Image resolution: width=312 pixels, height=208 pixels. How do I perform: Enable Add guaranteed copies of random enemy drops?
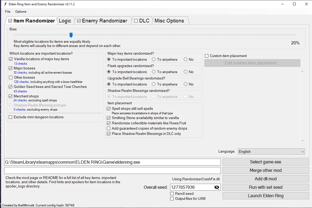click(x=109, y=129)
